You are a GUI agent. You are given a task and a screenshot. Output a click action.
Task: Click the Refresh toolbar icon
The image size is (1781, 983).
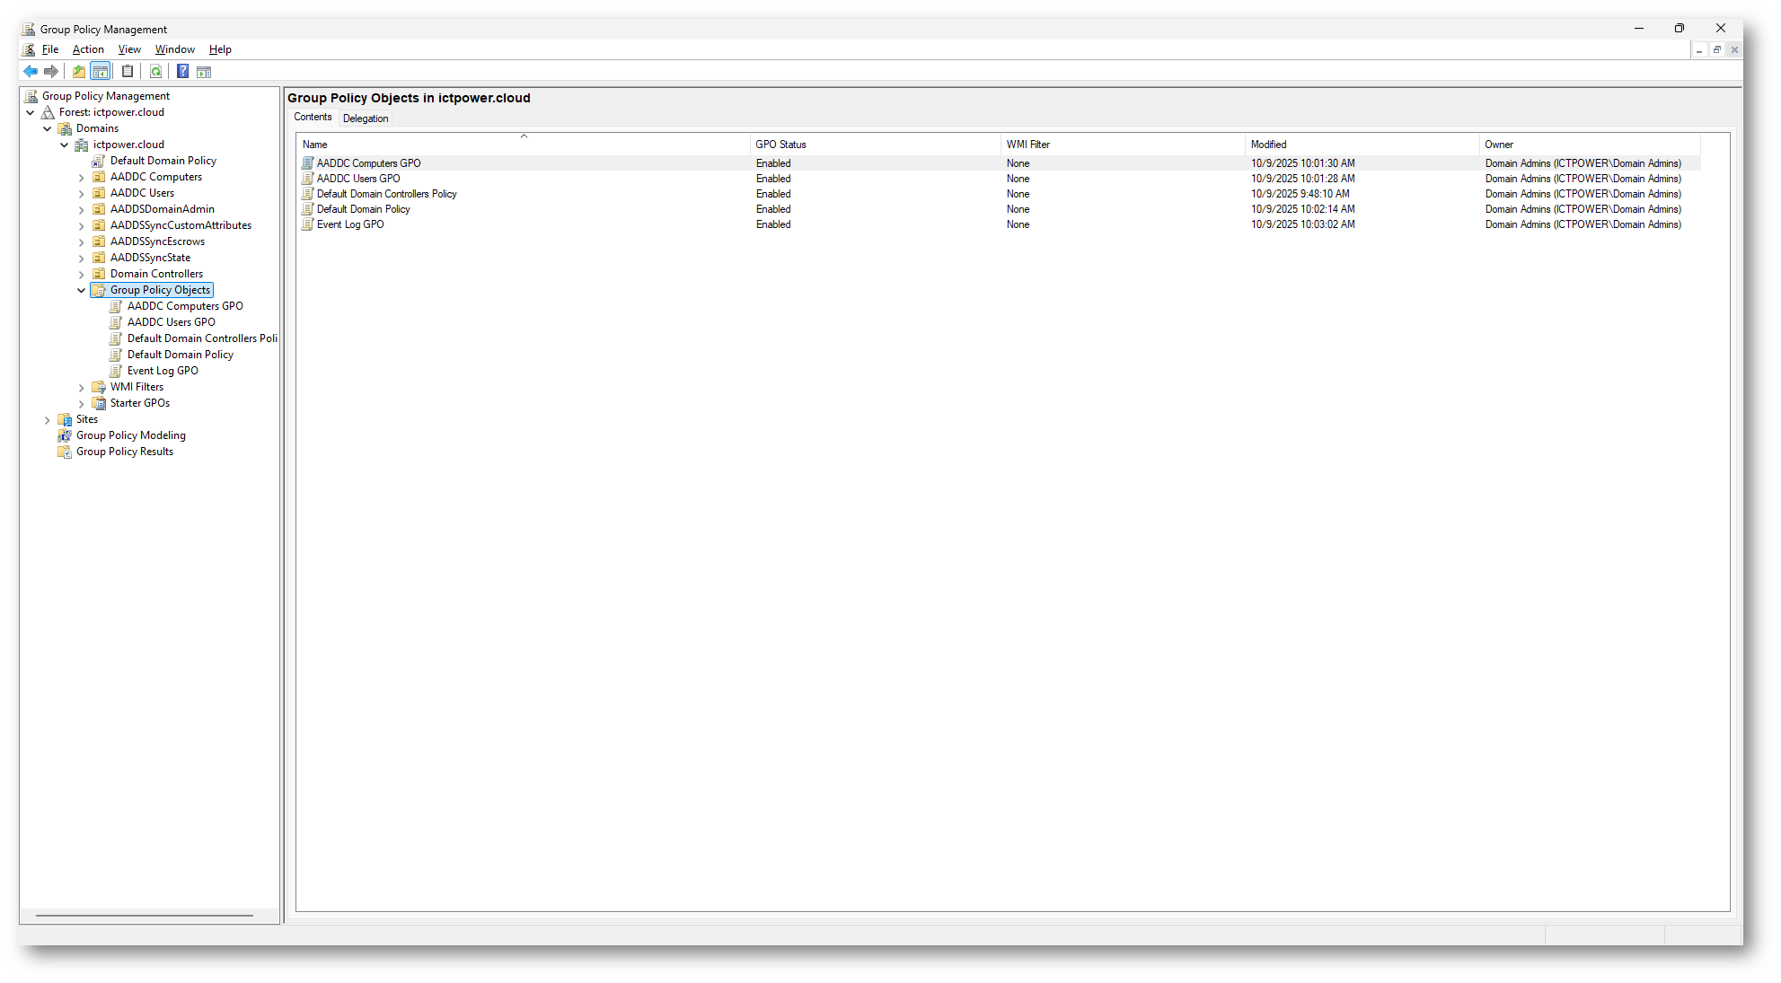click(155, 72)
